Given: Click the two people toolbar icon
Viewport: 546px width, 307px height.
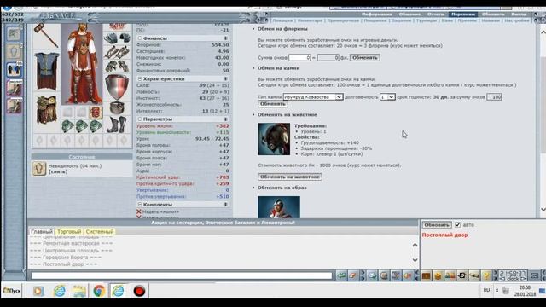Looking at the screenshot, I should [450, 275].
